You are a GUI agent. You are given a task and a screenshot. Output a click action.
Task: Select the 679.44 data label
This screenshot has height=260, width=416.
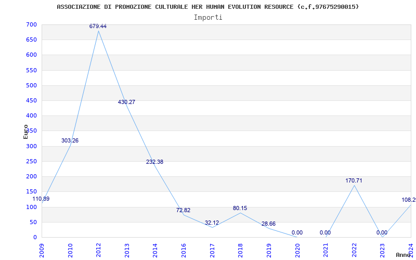click(x=98, y=27)
